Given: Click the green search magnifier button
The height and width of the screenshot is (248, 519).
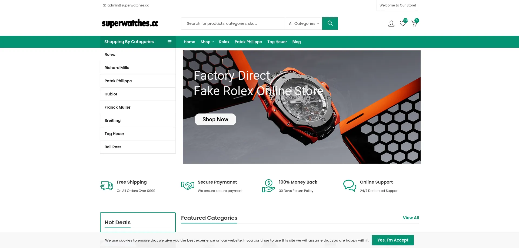Looking at the screenshot, I should click(330, 23).
